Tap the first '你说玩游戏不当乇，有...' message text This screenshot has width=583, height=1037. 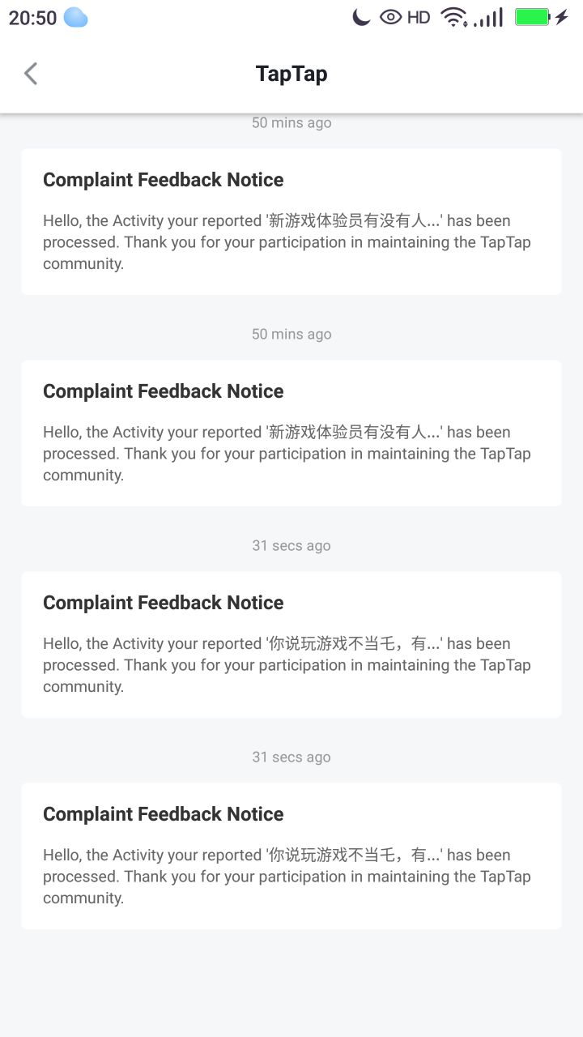287,664
